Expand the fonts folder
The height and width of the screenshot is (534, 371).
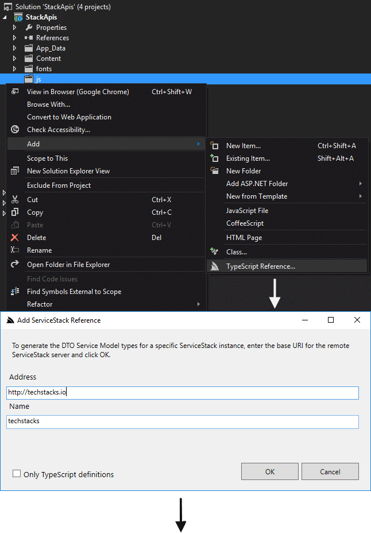14,68
